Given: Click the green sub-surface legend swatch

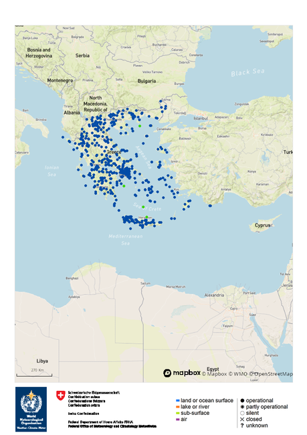Looking at the screenshot, I should (x=178, y=413).
